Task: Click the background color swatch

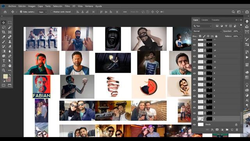Action: point(9,80)
